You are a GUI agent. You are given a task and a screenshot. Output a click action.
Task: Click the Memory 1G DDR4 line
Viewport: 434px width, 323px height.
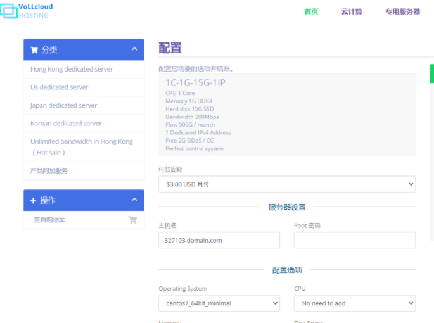(x=189, y=101)
